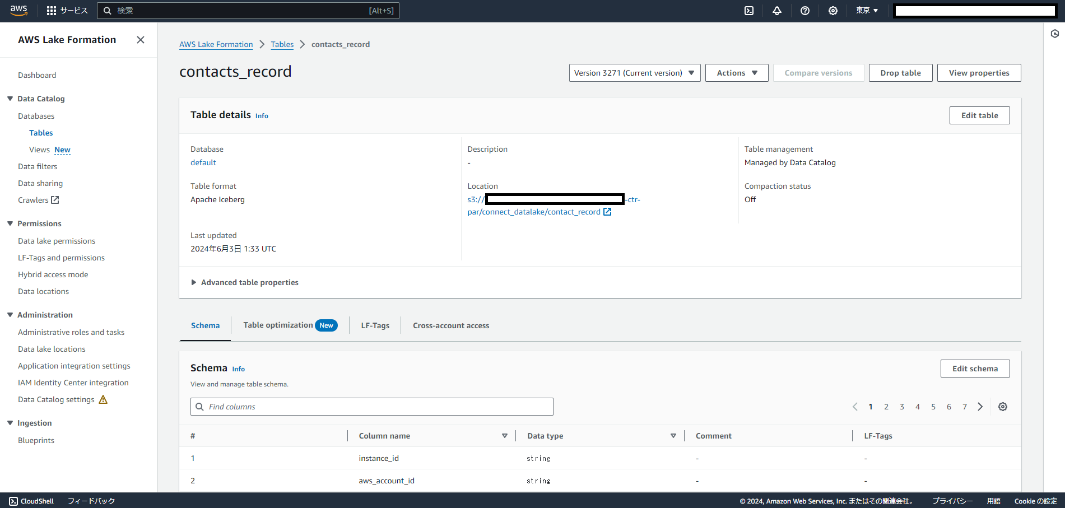The height and width of the screenshot is (508, 1065).
Task: Expand Advanced table properties
Action: pyautogui.click(x=244, y=282)
